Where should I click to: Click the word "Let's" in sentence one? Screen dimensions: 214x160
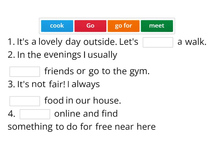click(129, 42)
